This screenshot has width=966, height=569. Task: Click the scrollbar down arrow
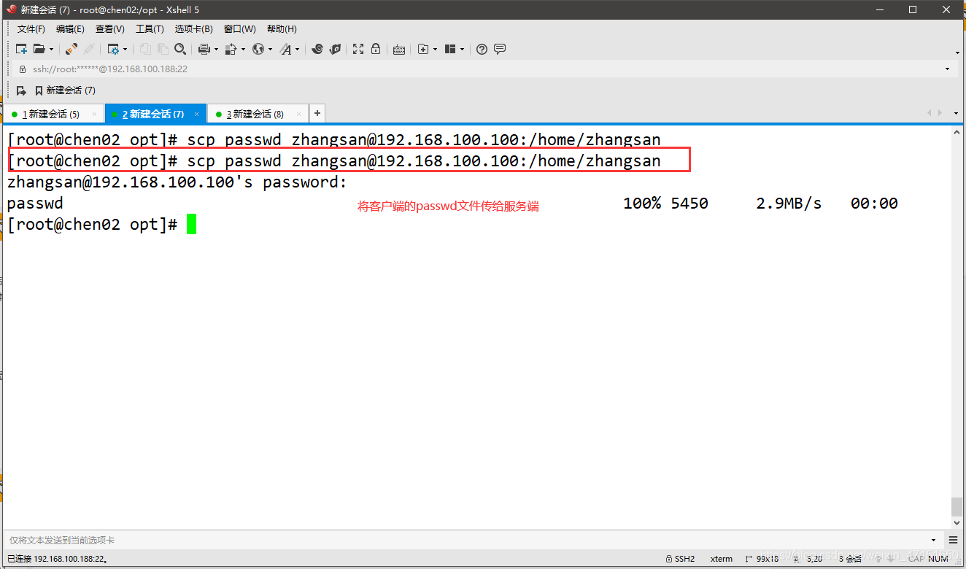957,522
